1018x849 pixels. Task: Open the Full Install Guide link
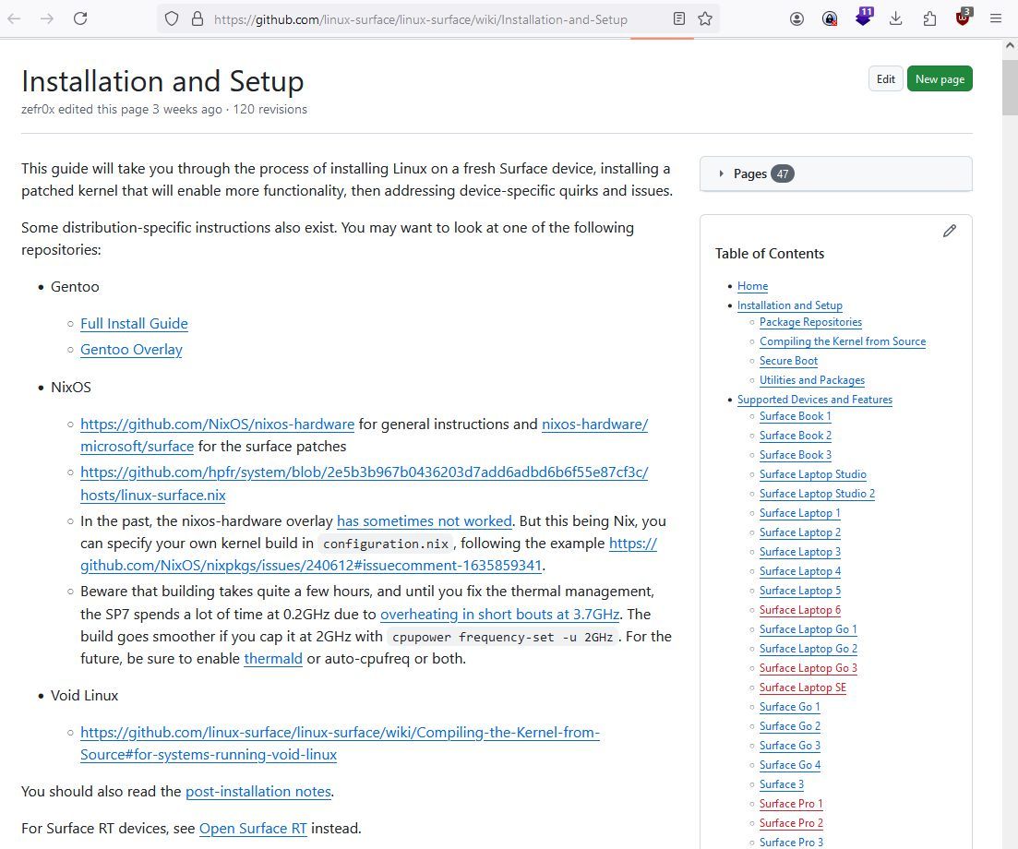click(134, 323)
